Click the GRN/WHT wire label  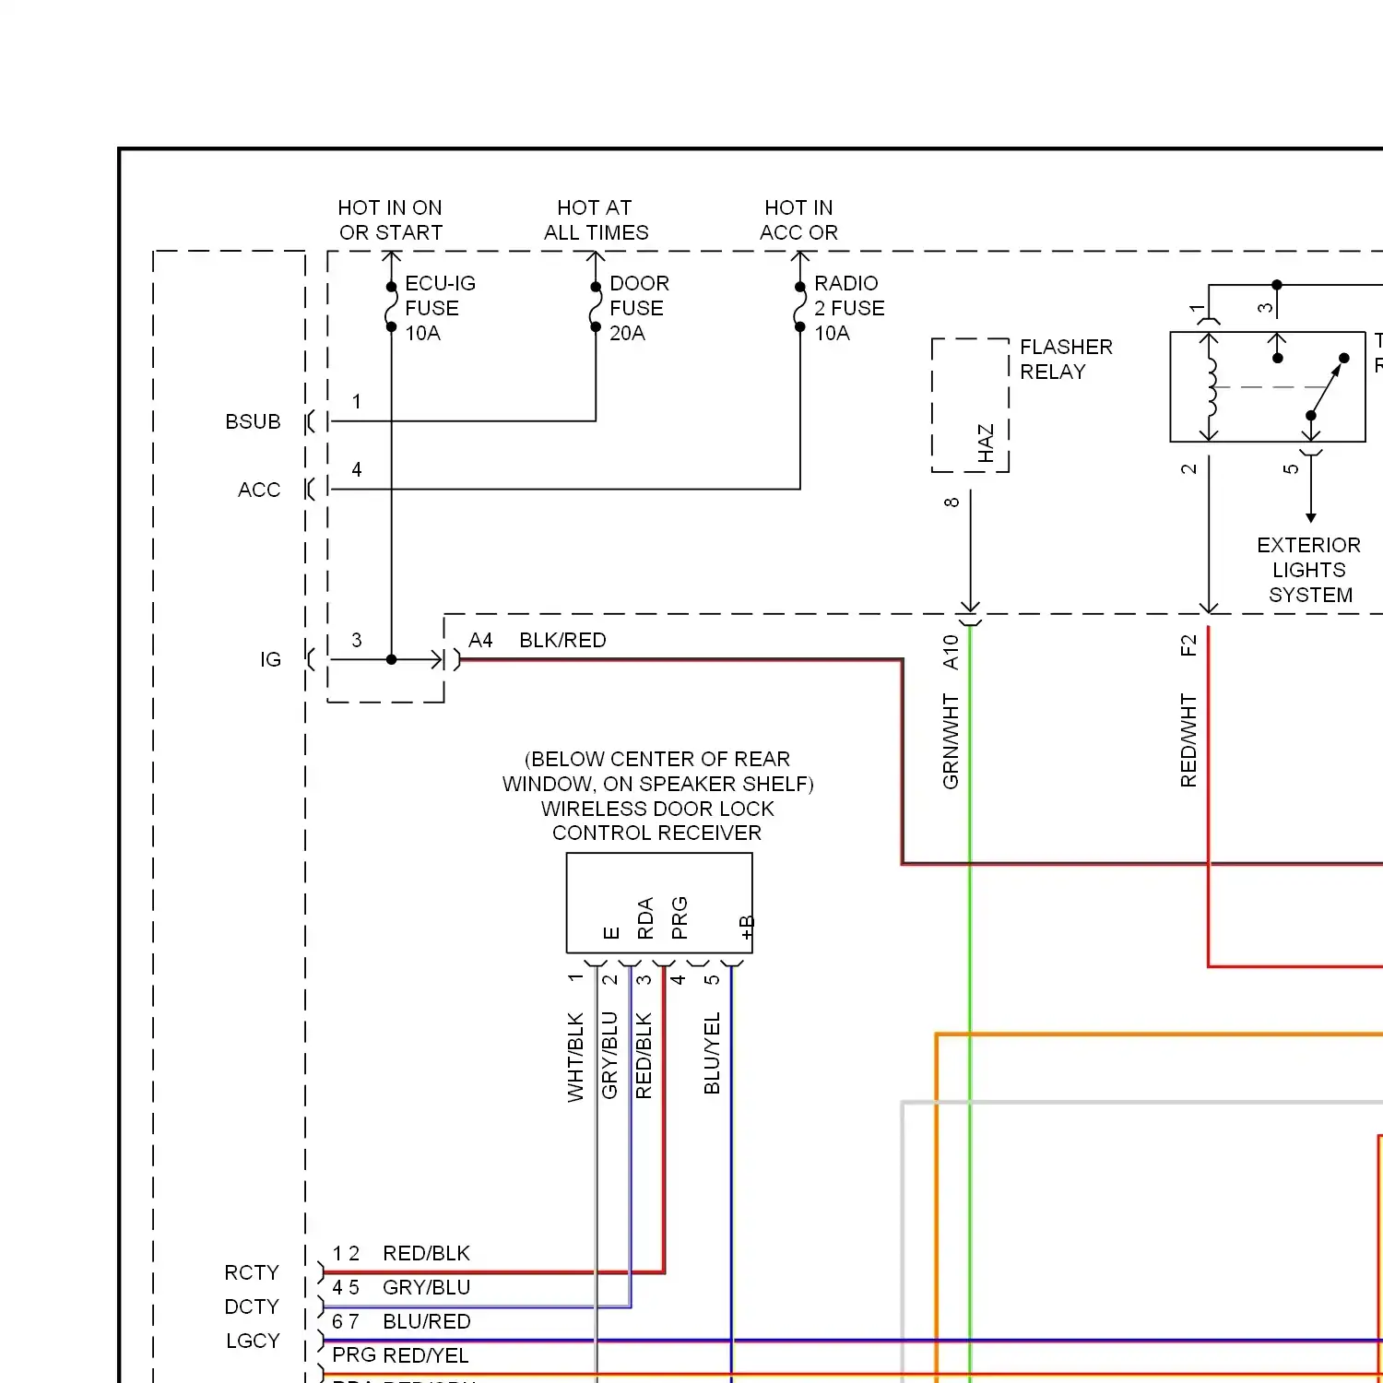(x=951, y=741)
